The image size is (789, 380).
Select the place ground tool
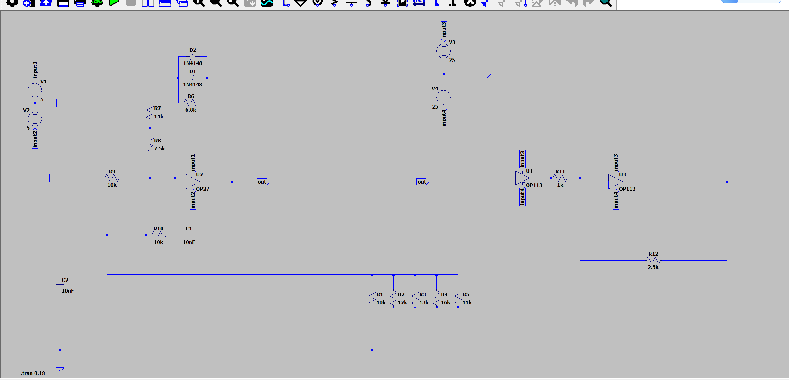pyautogui.click(x=300, y=3)
